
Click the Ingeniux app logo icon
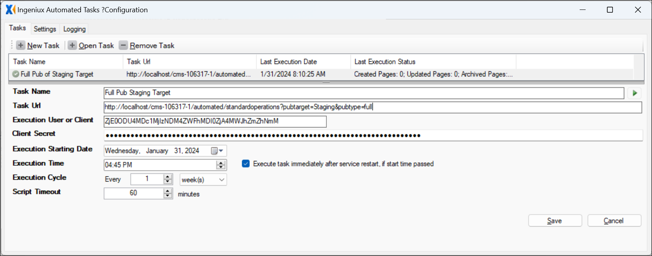(x=10, y=9)
